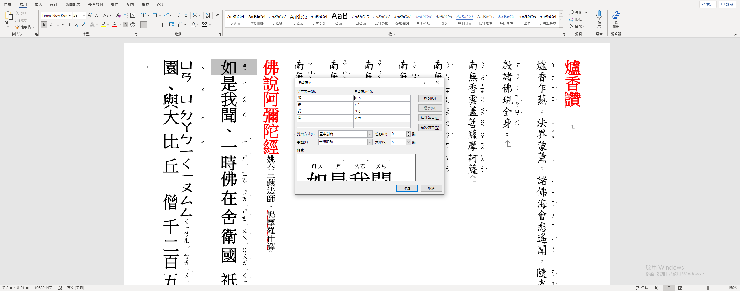This screenshot has width=740, height=291.
Task: Collapse the ribbon with the chevron
Action: click(x=736, y=35)
